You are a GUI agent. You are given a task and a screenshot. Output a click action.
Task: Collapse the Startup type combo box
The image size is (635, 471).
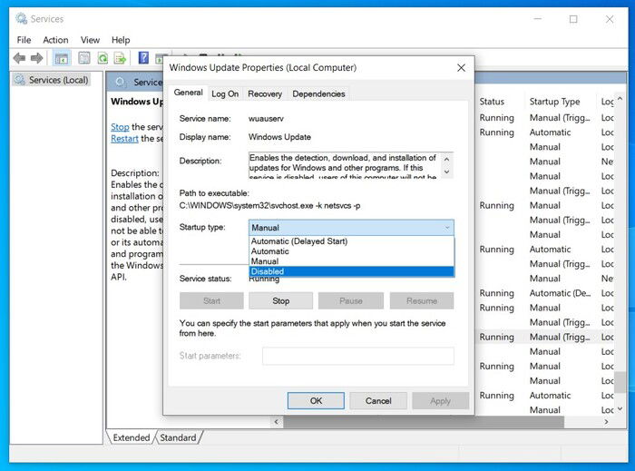tap(446, 228)
